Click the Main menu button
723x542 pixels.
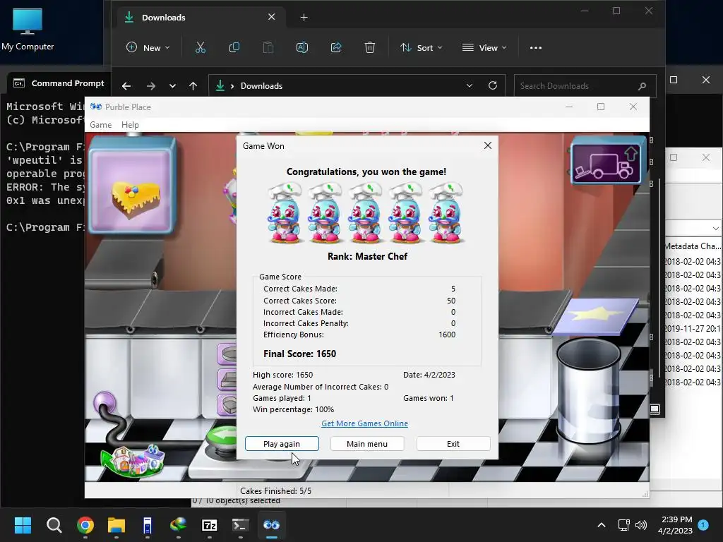pos(367,443)
